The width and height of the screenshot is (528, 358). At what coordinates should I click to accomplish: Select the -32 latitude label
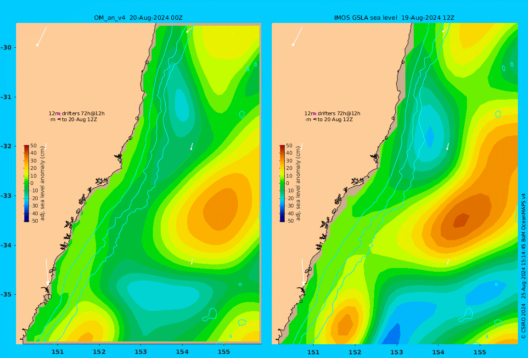(6, 146)
